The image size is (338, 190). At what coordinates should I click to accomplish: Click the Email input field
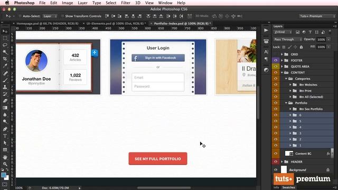(x=158, y=78)
